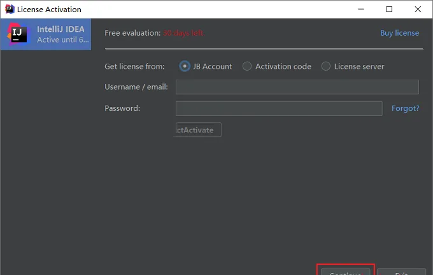Click the red-outlined Continue button
This screenshot has height=275, width=433.
click(346, 271)
